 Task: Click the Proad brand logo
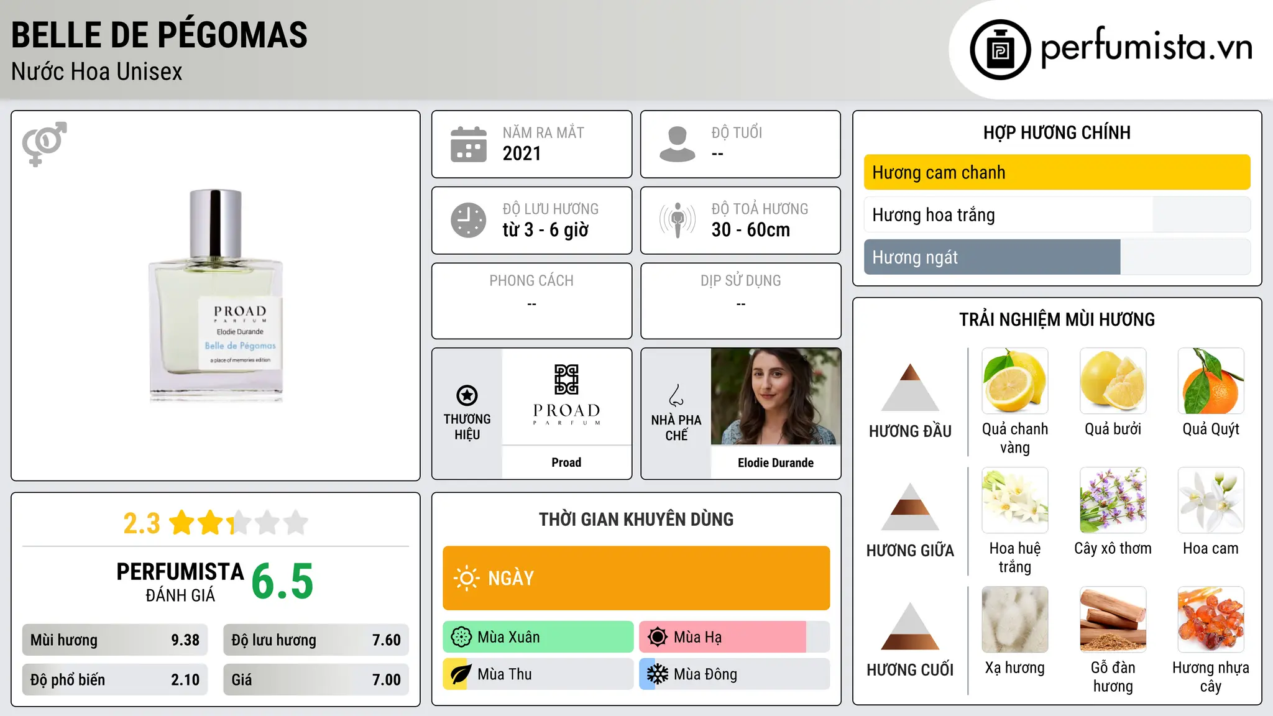pos(566,396)
